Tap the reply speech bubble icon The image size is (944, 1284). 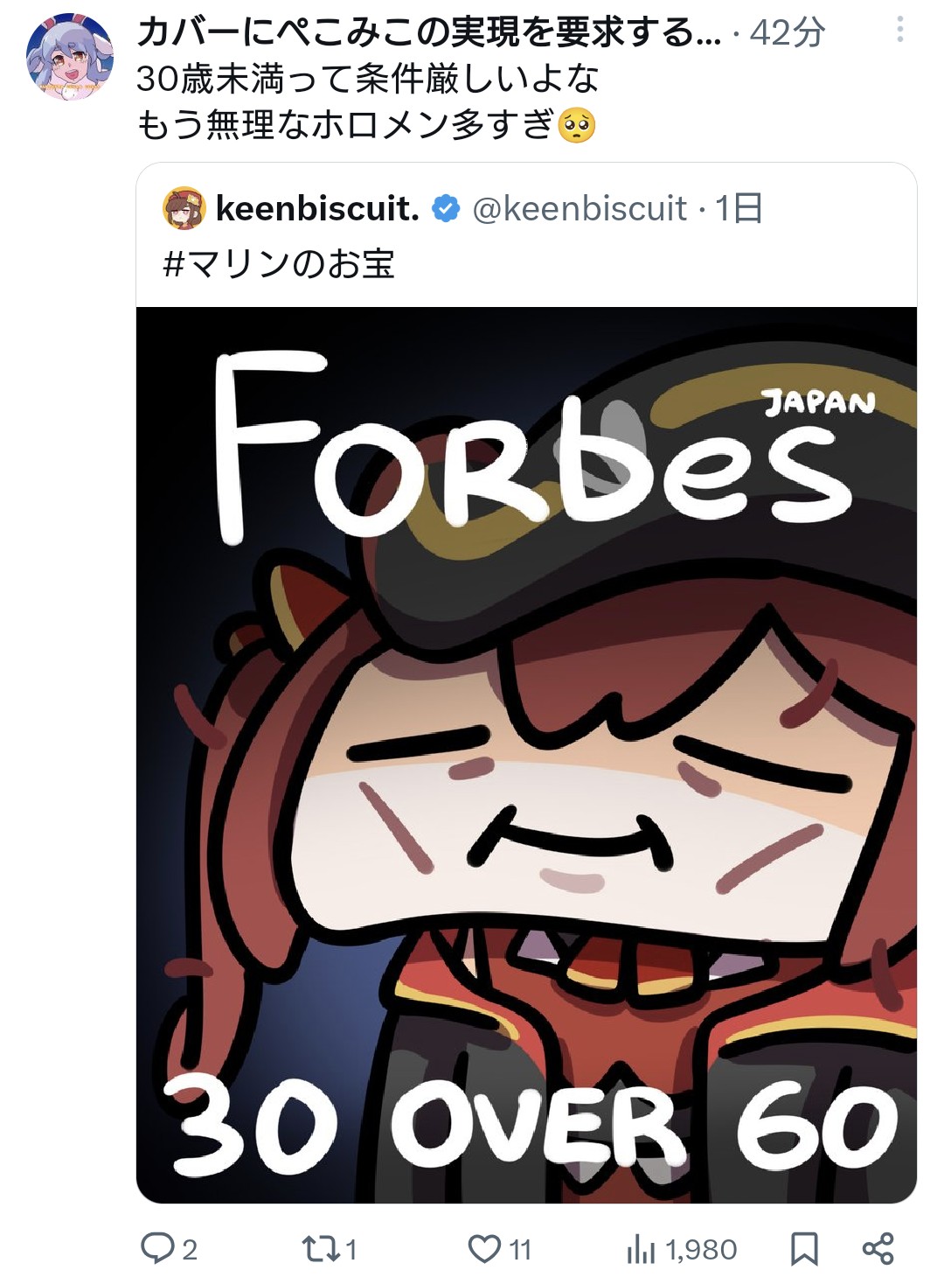158,1248
